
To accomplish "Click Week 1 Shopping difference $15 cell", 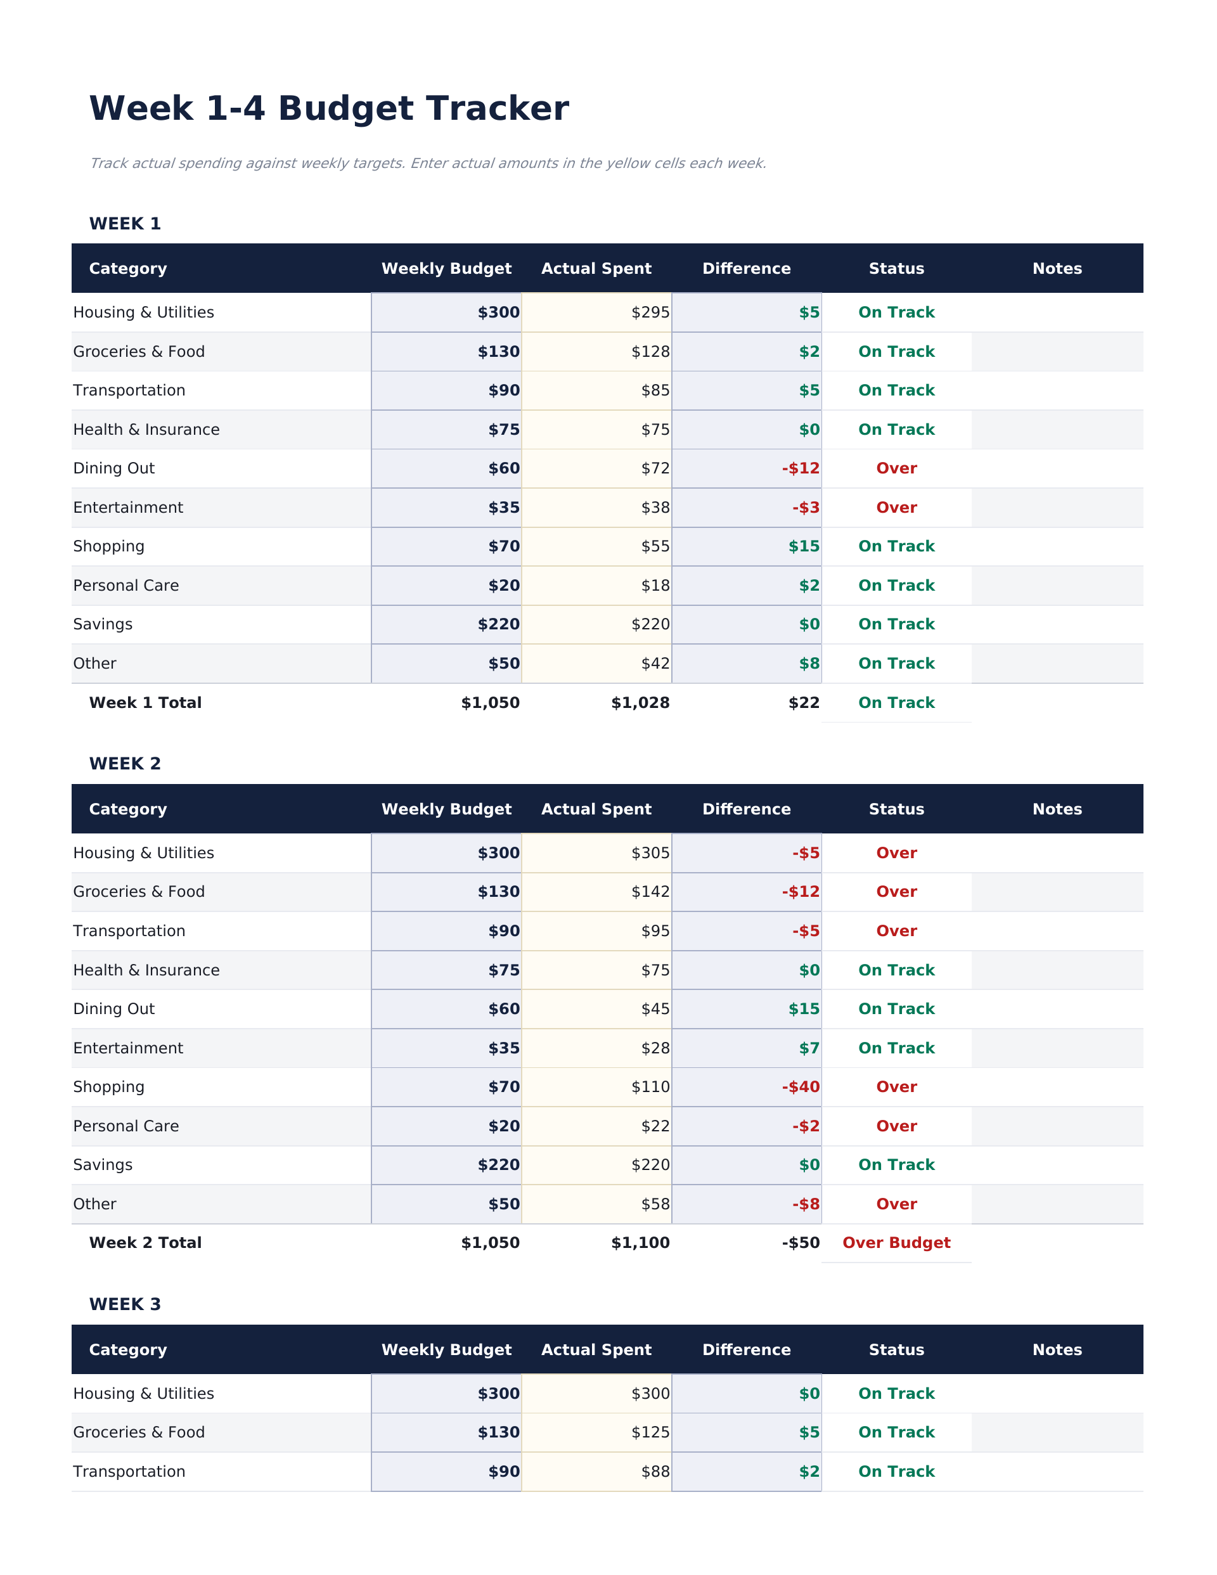I will [x=747, y=546].
